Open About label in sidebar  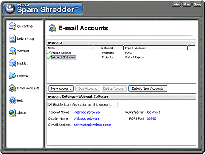21,113
